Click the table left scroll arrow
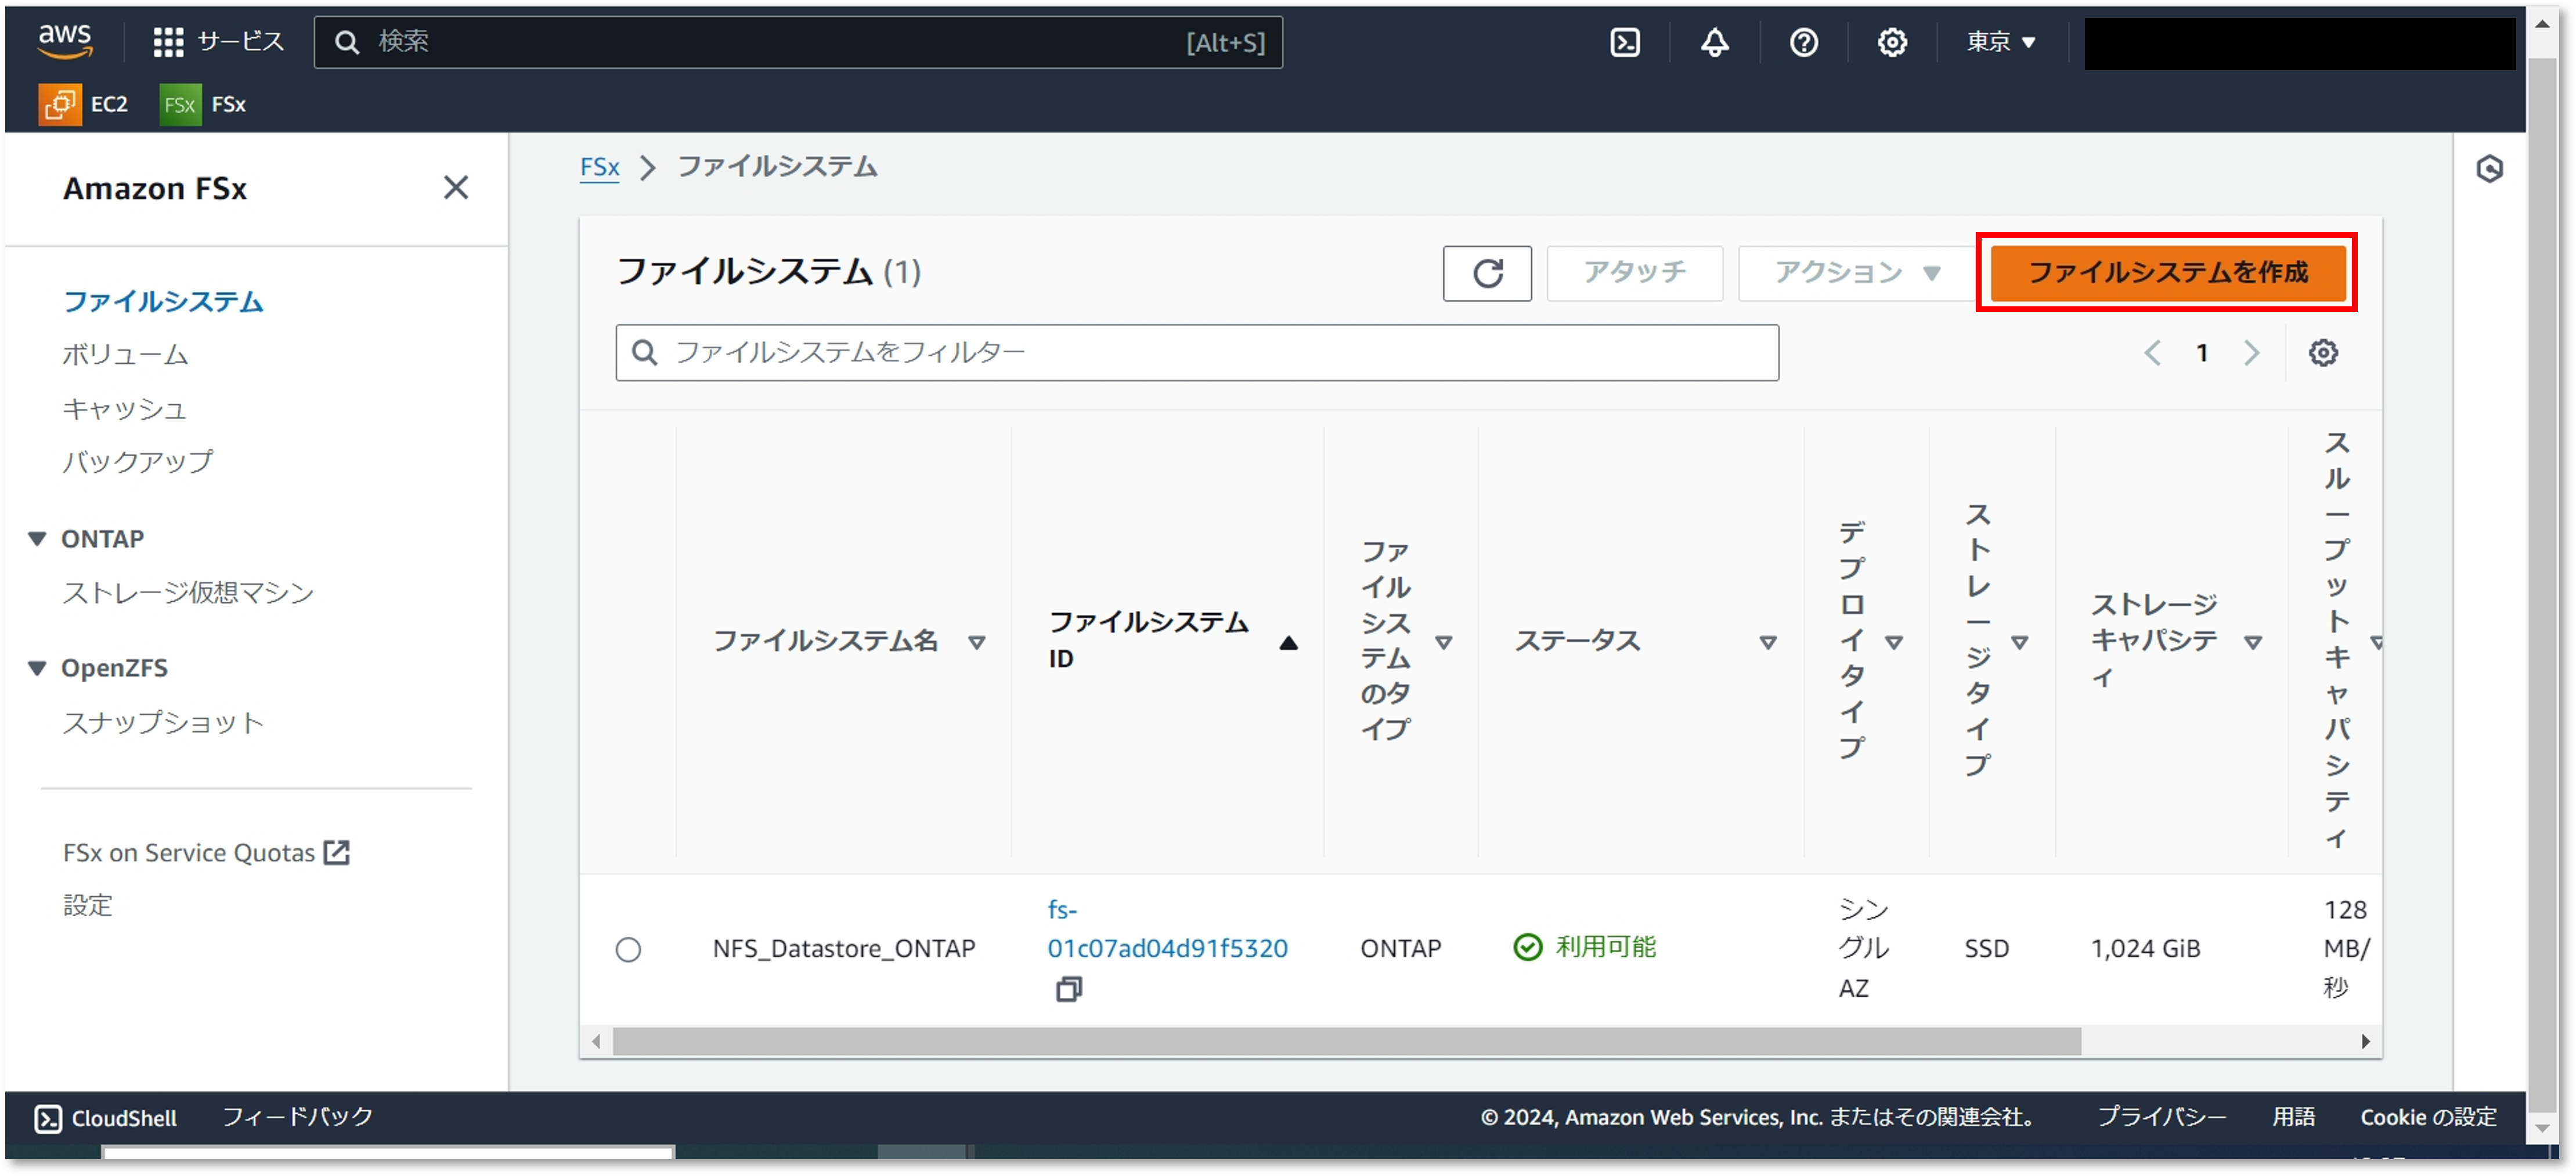 coord(596,1042)
